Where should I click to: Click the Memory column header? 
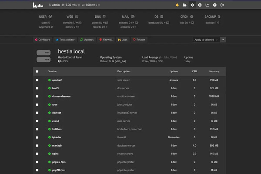214,71
